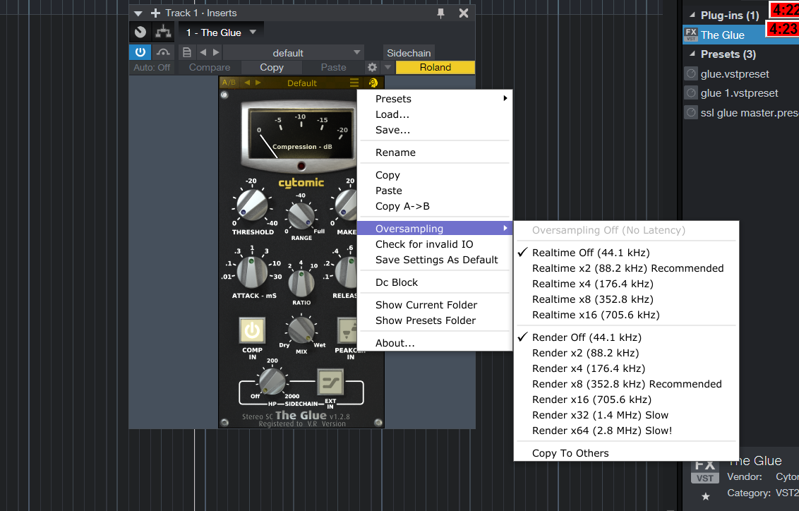The height and width of the screenshot is (511, 799).
Task: Open dropdown arrow next to gear
Action: 388,67
